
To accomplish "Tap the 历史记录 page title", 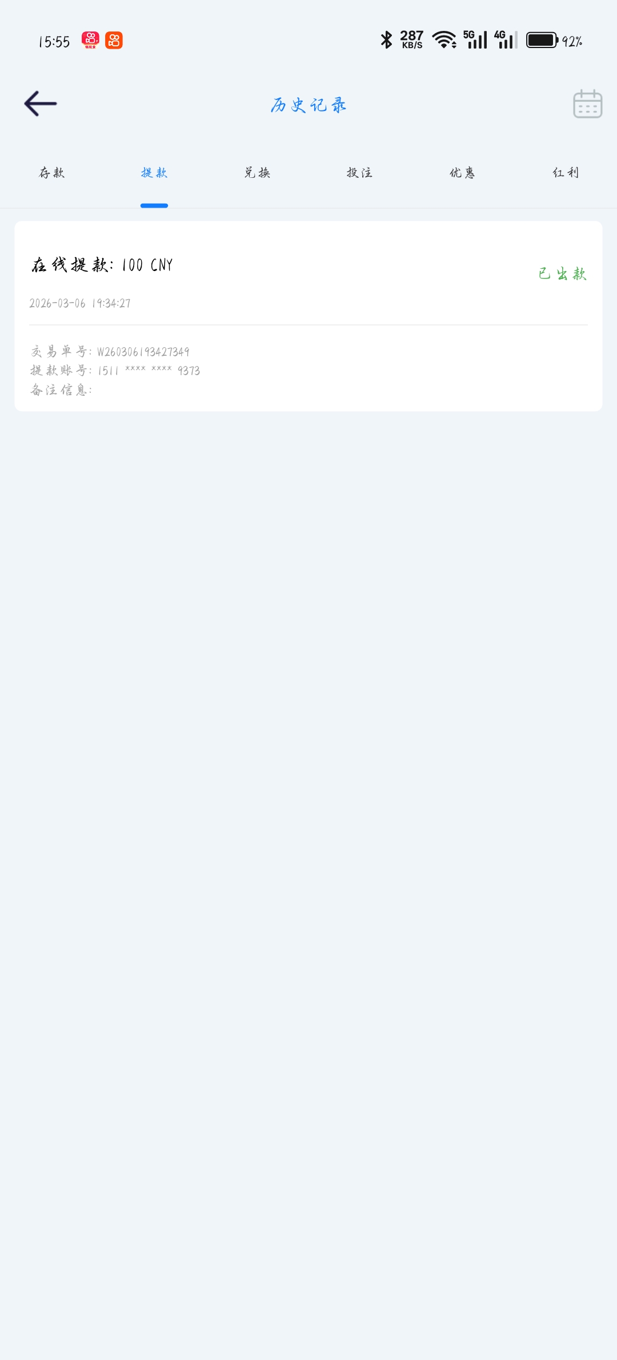I will [308, 105].
